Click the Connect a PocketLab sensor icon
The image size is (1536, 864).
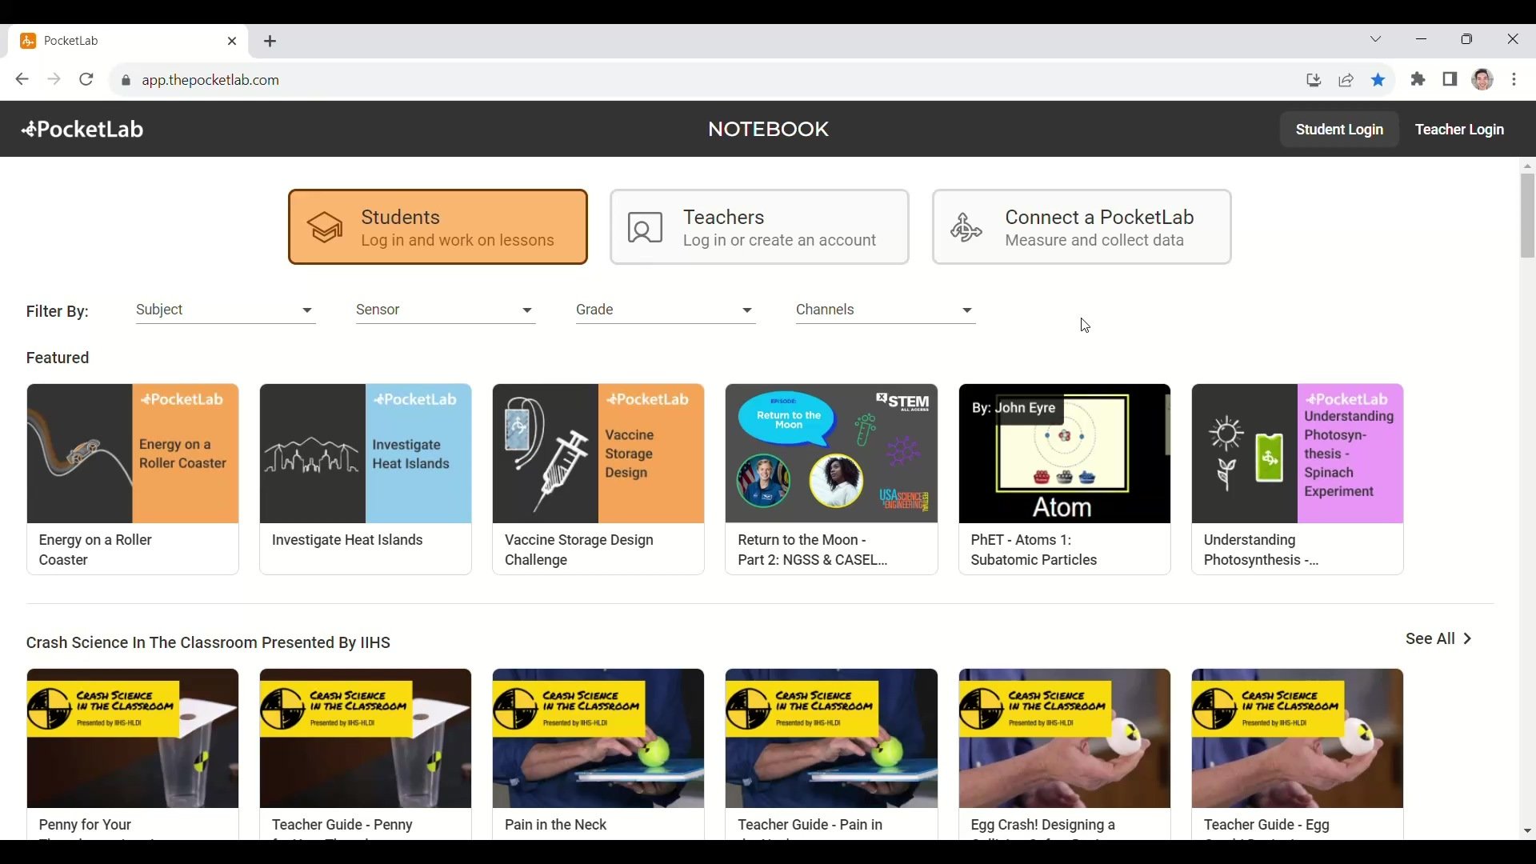[x=966, y=228]
